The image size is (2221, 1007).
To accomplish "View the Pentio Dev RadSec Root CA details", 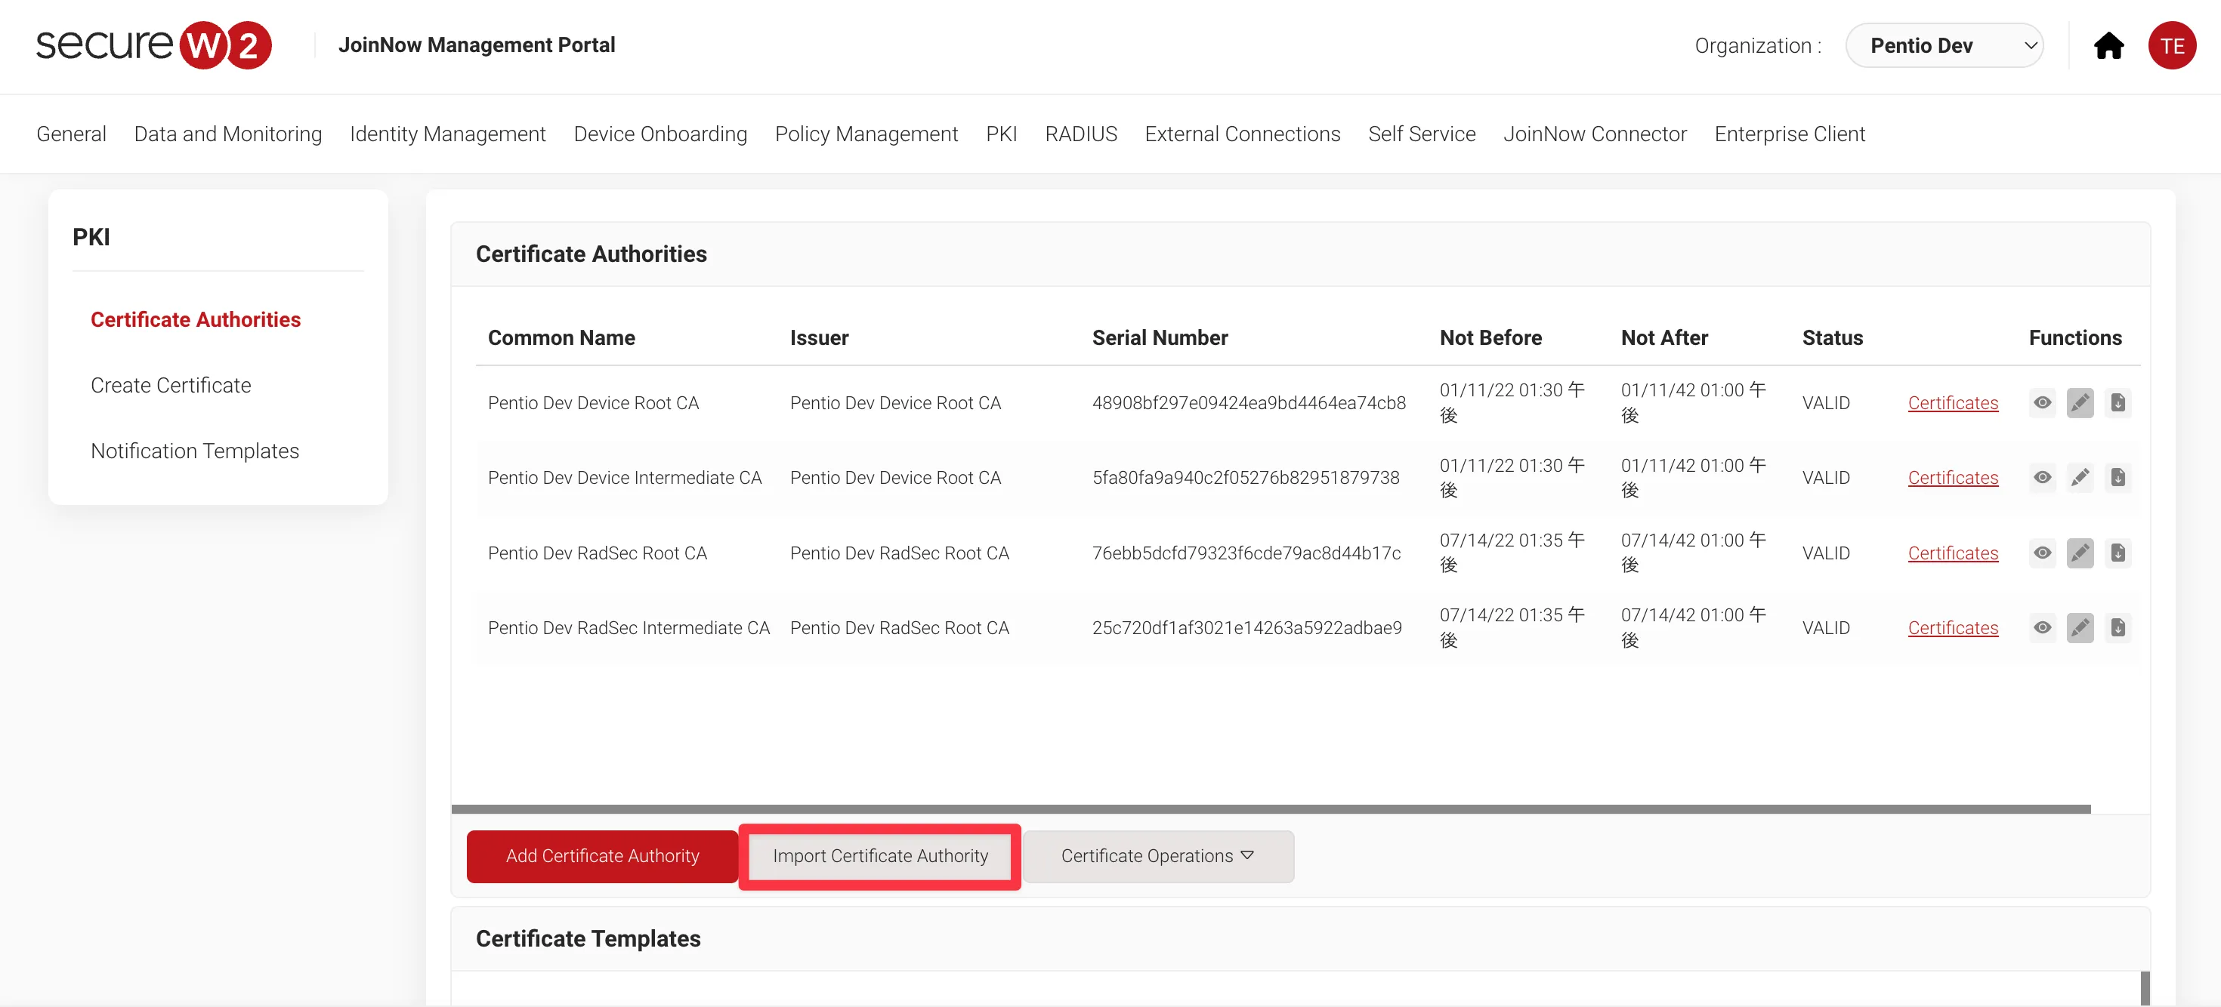I will coord(2042,552).
